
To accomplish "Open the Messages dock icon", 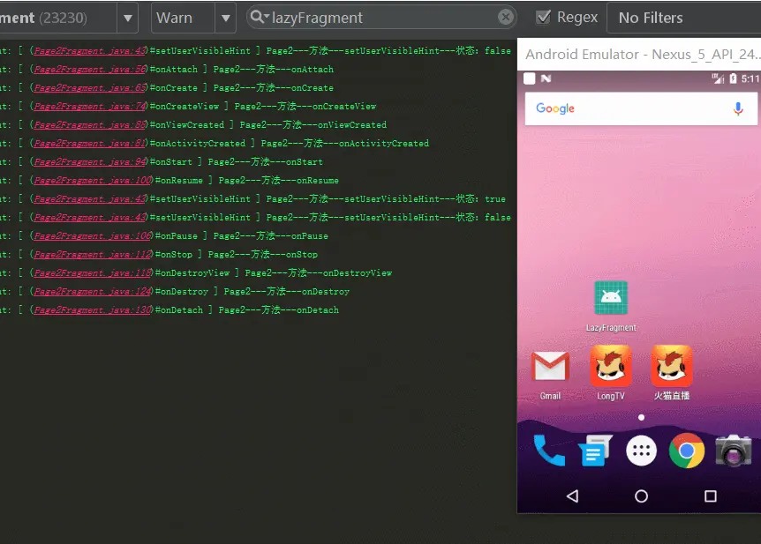I will 595,451.
